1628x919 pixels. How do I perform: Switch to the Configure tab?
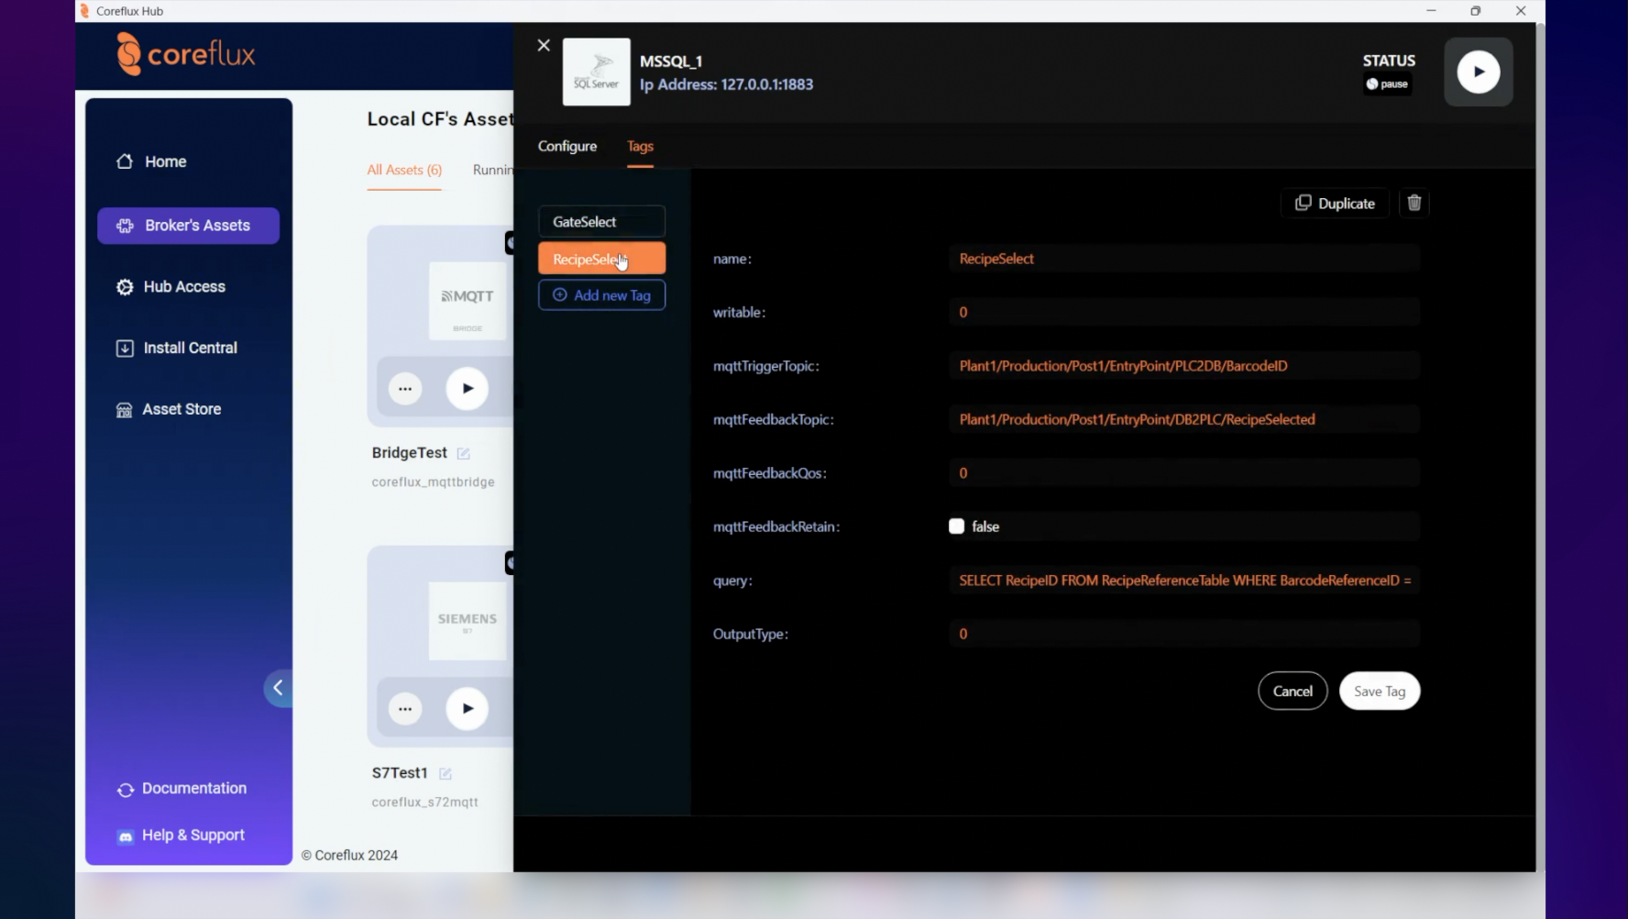pos(566,147)
